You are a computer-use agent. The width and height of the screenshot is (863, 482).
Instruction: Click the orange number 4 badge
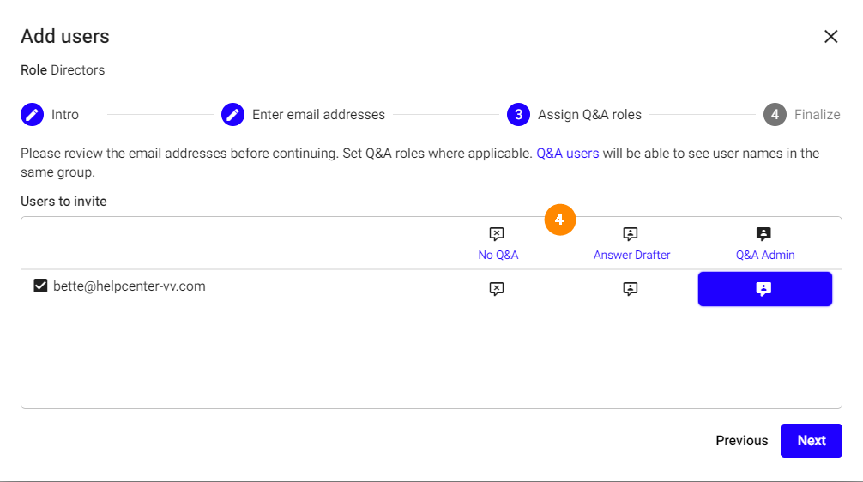click(x=559, y=220)
